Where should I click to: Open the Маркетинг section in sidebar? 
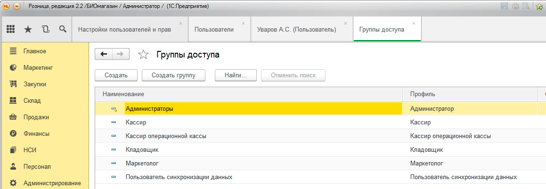[x=38, y=67]
